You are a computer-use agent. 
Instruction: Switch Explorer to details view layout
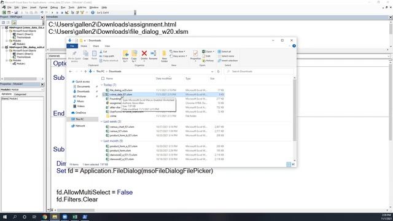(x=289, y=165)
